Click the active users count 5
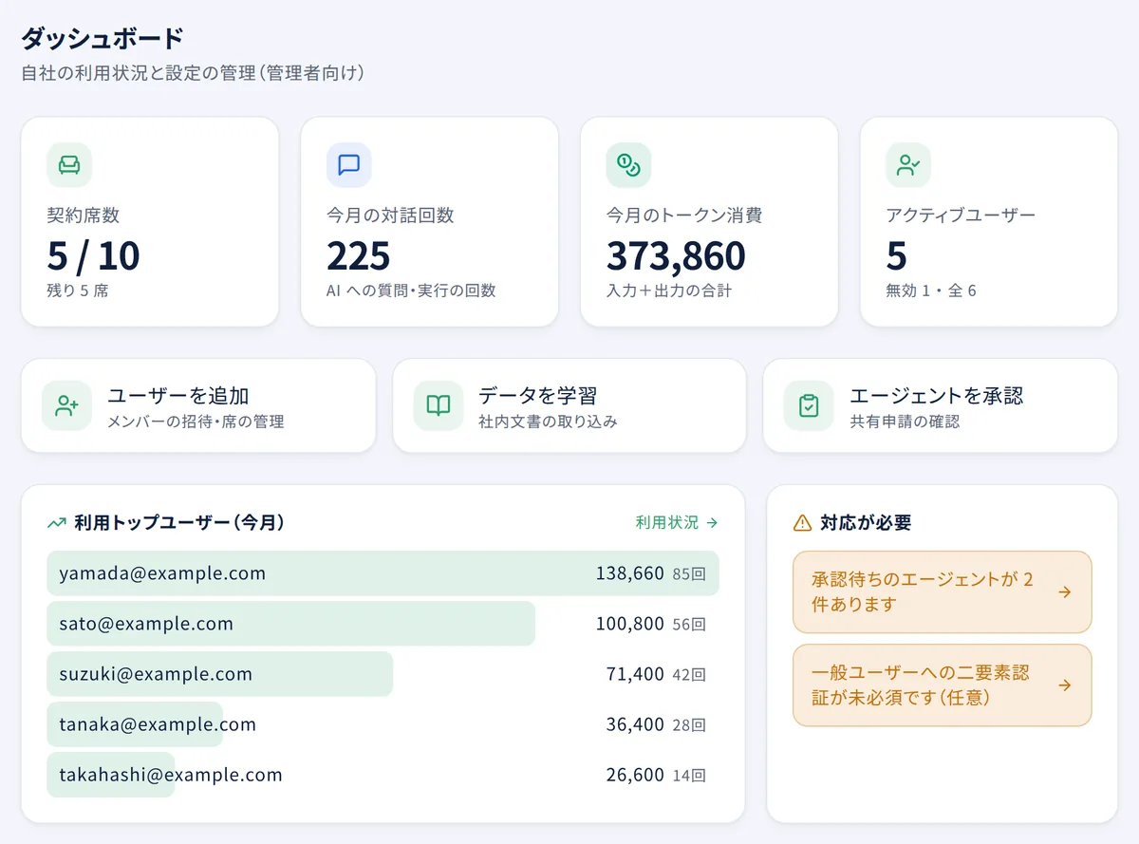This screenshot has width=1139, height=844. (x=897, y=255)
